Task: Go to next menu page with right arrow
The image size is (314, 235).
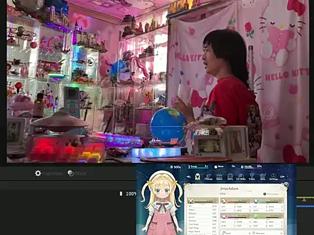Action: pos(283,177)
